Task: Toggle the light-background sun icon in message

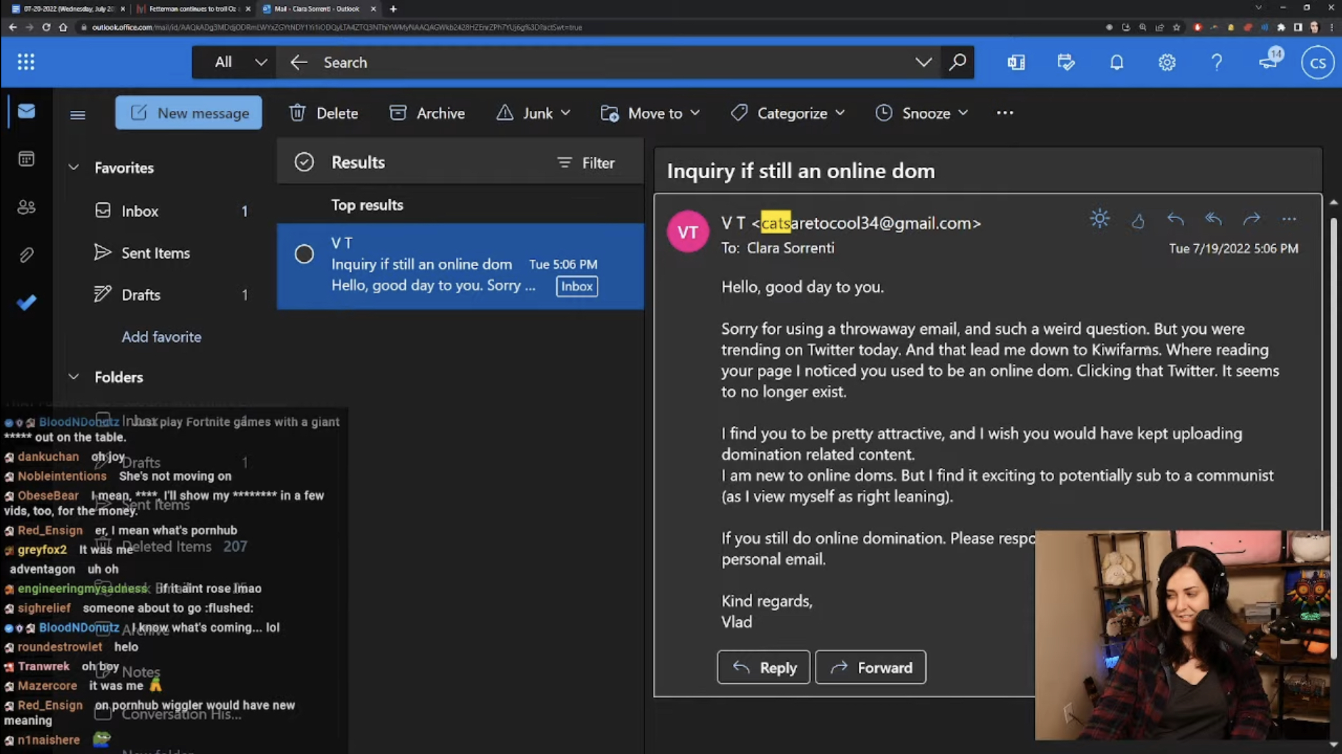Action: tap(1099, 219)
